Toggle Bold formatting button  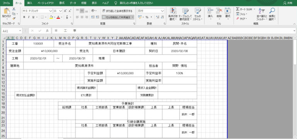coord(24,17)
